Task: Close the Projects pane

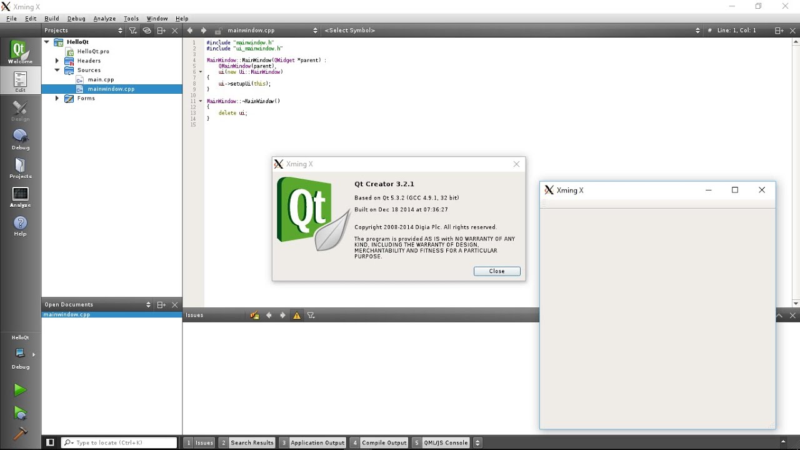Action: [x=175, y=30]
